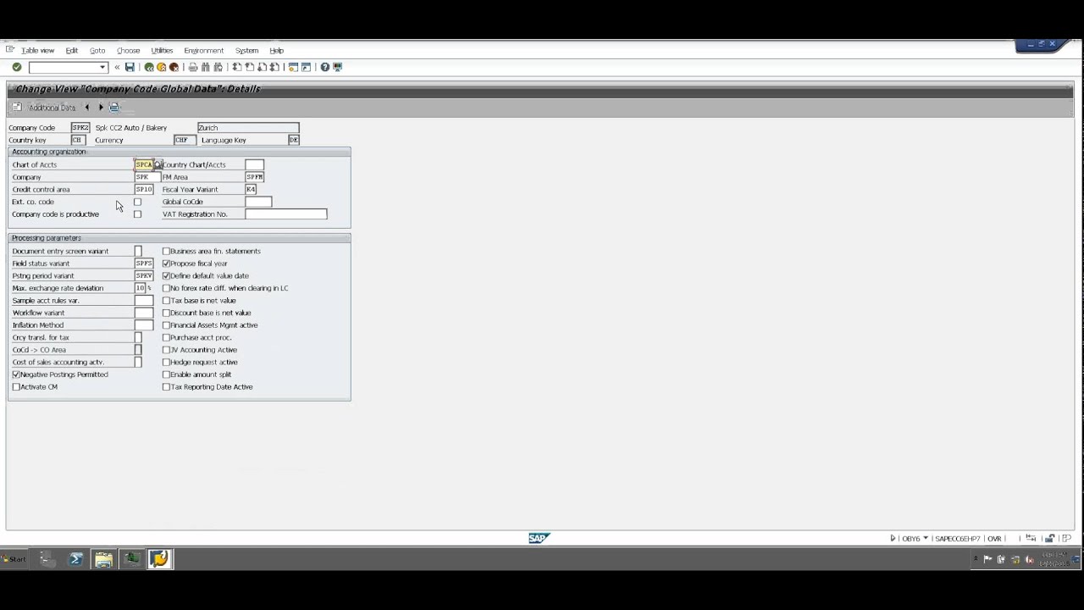Image resolution: width=1084 pixels, height=610 pixels.
Task: Click the Credit control area field
Action: click(x=144, y=190)
